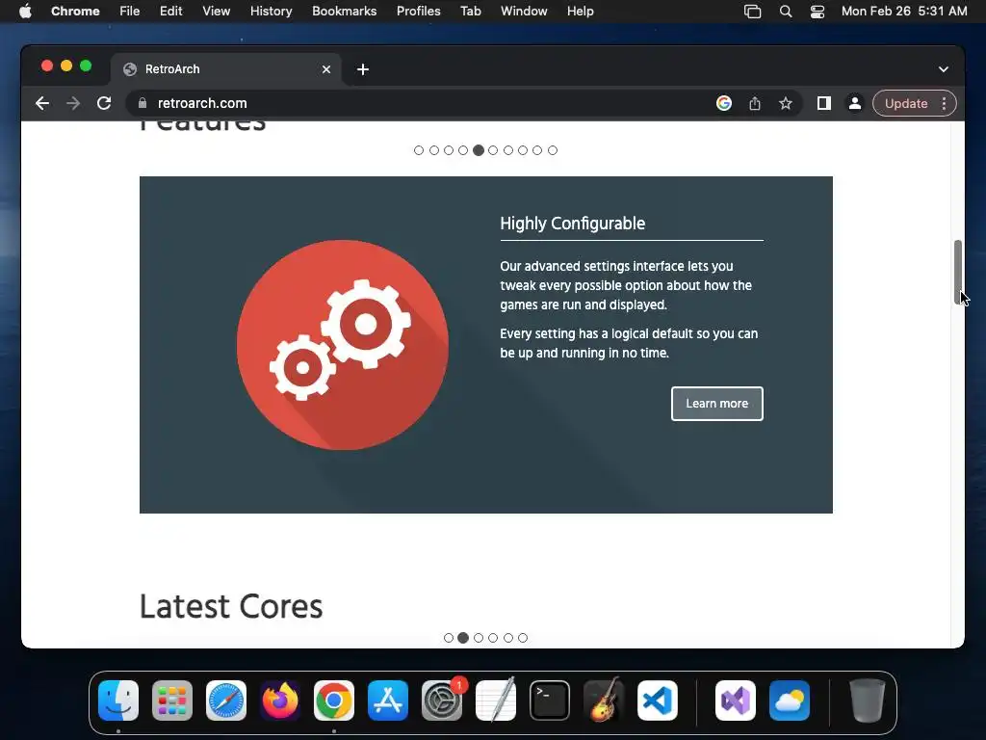
Task: Open the Window menu
Action: click(x=524, y=12)
